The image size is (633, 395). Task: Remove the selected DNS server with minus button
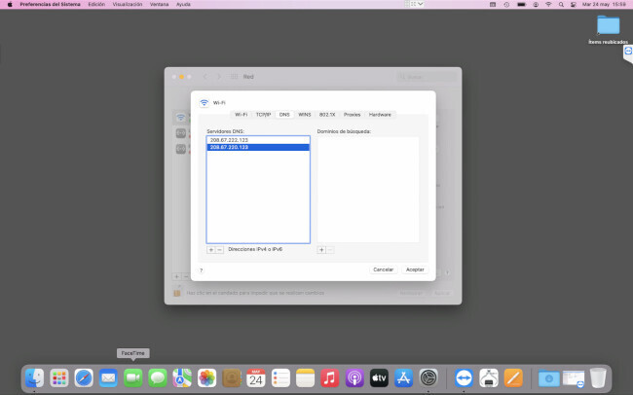(x=219, y=250)
